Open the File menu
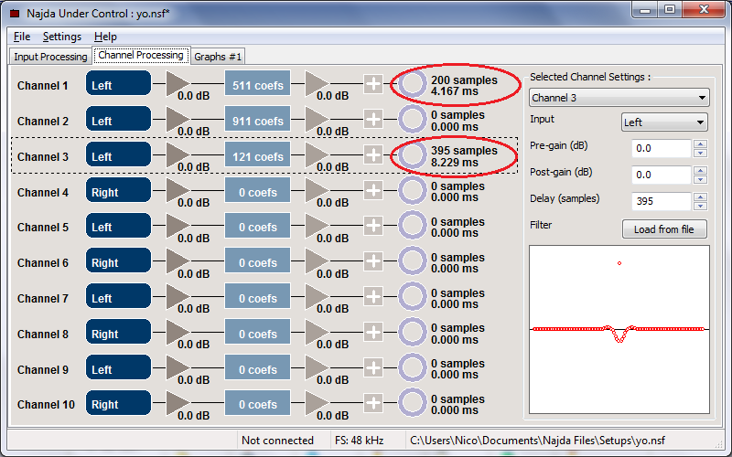This screenshot has height=457, width=732. tap(22, 37)
